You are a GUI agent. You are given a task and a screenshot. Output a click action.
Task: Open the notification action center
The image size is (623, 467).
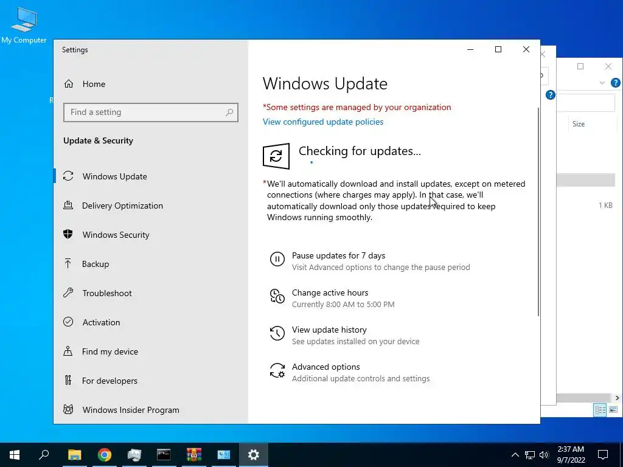pyautogui.click(x=603, y=455)
